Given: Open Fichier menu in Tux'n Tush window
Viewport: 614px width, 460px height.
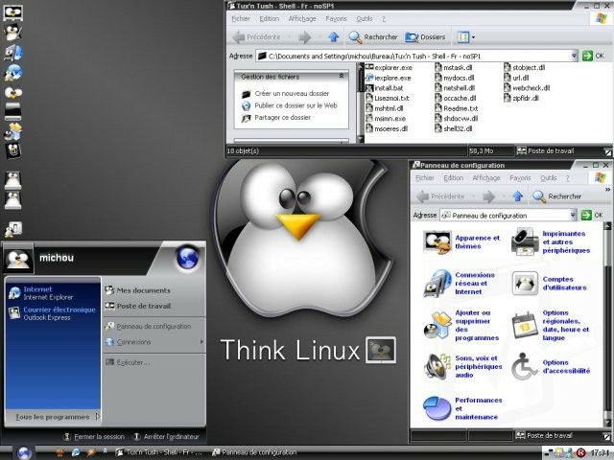Looking at the screenshot, I should click(x=241, y=19).
